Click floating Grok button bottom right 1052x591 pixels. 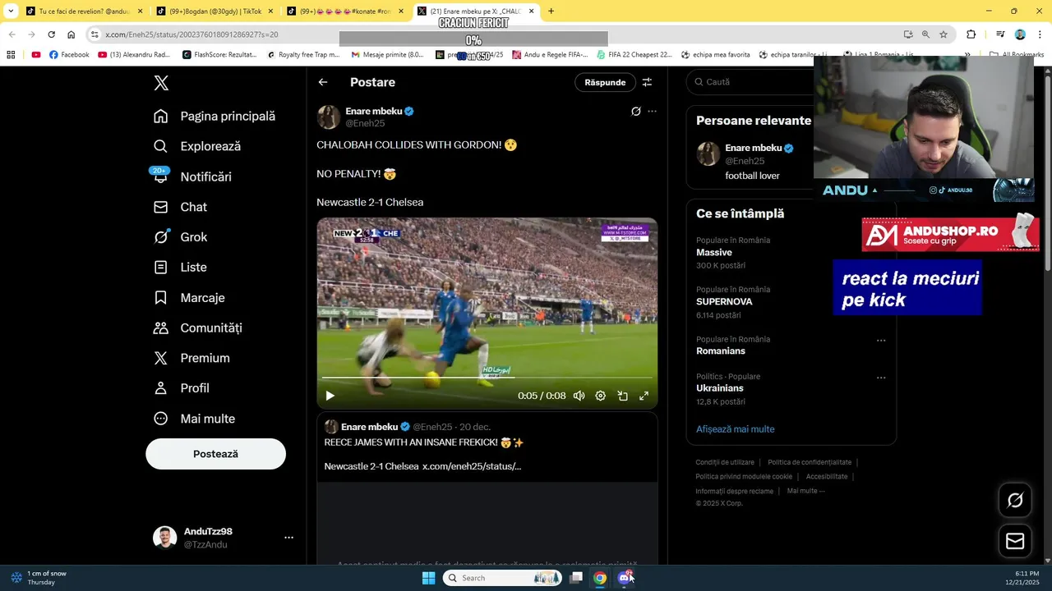click(1015, 500)
